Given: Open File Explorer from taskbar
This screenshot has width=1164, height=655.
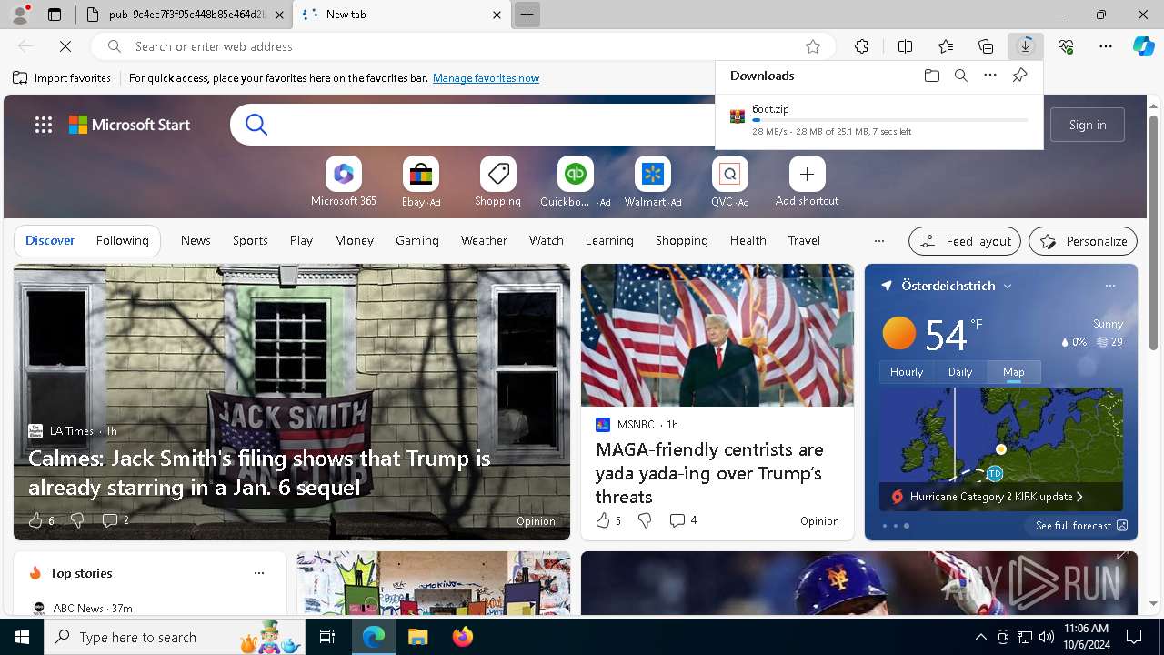Looking at the screenshot, I should tap(417, 637).
